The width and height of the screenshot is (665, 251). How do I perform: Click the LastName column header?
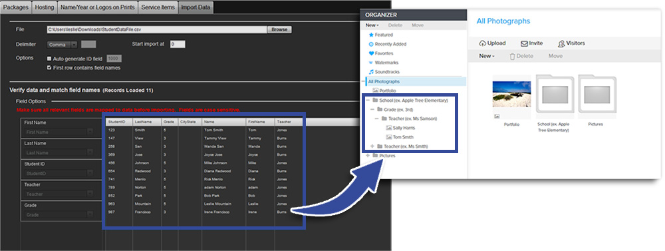coord(147,122)
